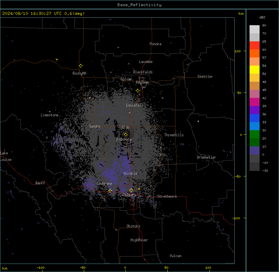Select the white caret marker west of Lacombe
The height and width of the screenshot is (272, 279).
128,64
